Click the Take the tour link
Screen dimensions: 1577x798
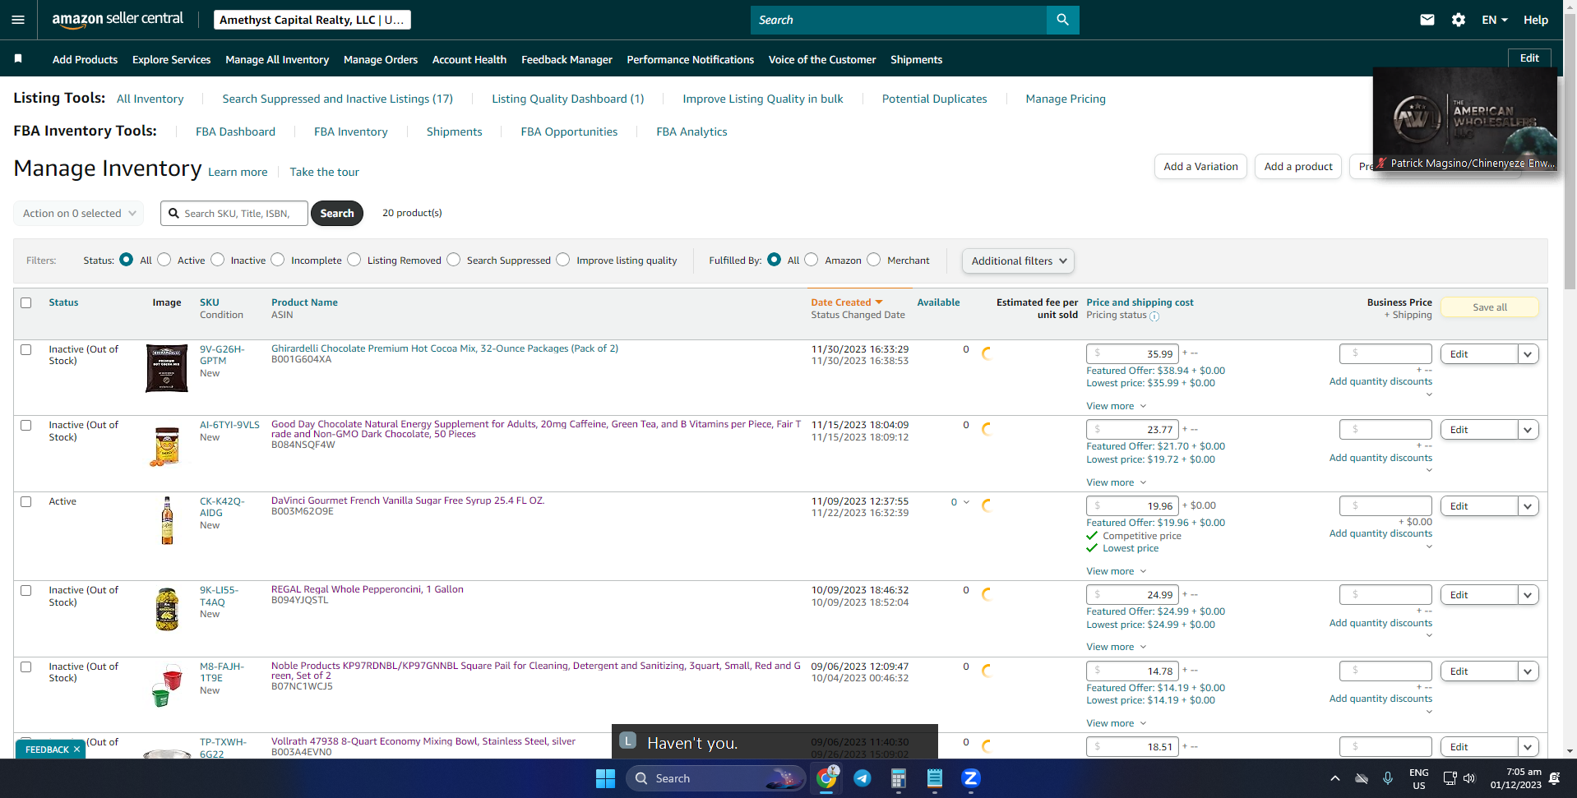(324, 172)
